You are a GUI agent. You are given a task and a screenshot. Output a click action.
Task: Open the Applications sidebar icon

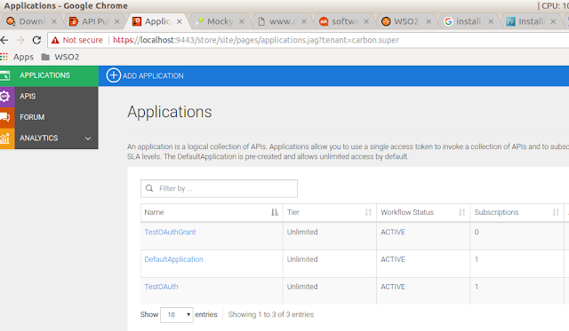tap(5, 75)
